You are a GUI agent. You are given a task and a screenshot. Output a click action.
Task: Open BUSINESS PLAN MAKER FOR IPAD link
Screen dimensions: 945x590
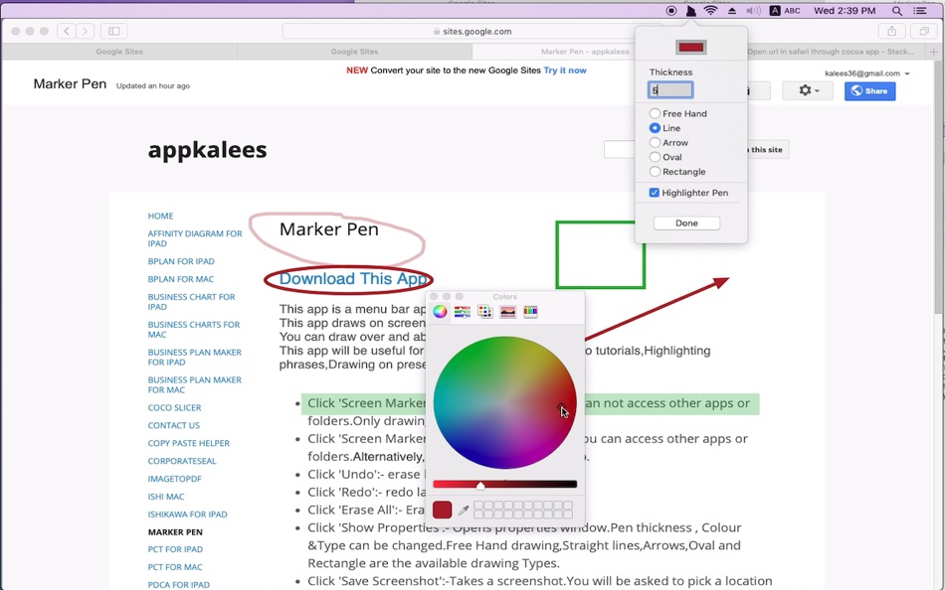tap(195, 357)
